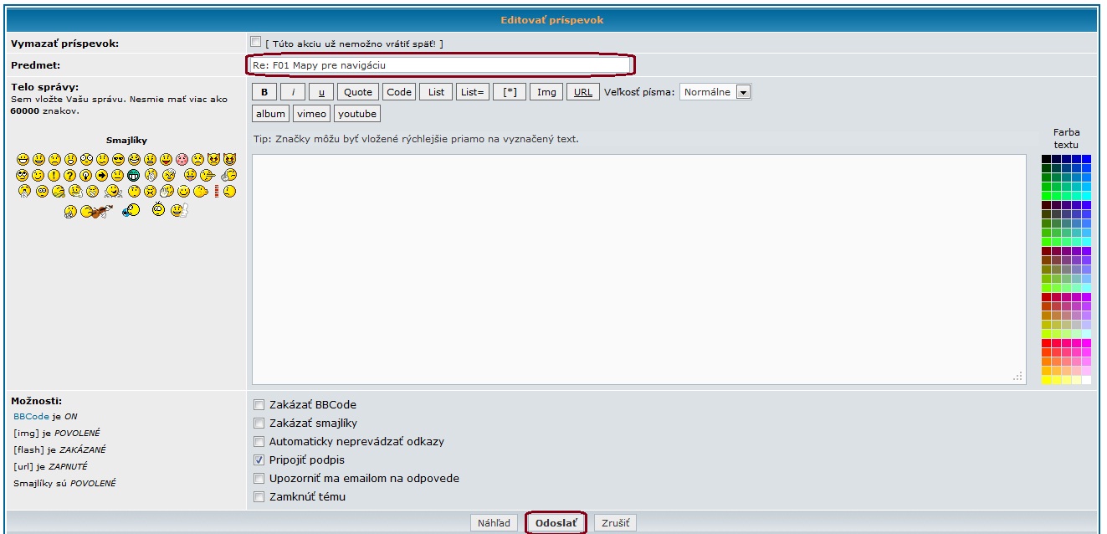The height and width of the screenshot is (534, 1107).
Task: Insert the violin-playing smiley
Action: click(93, 213)
